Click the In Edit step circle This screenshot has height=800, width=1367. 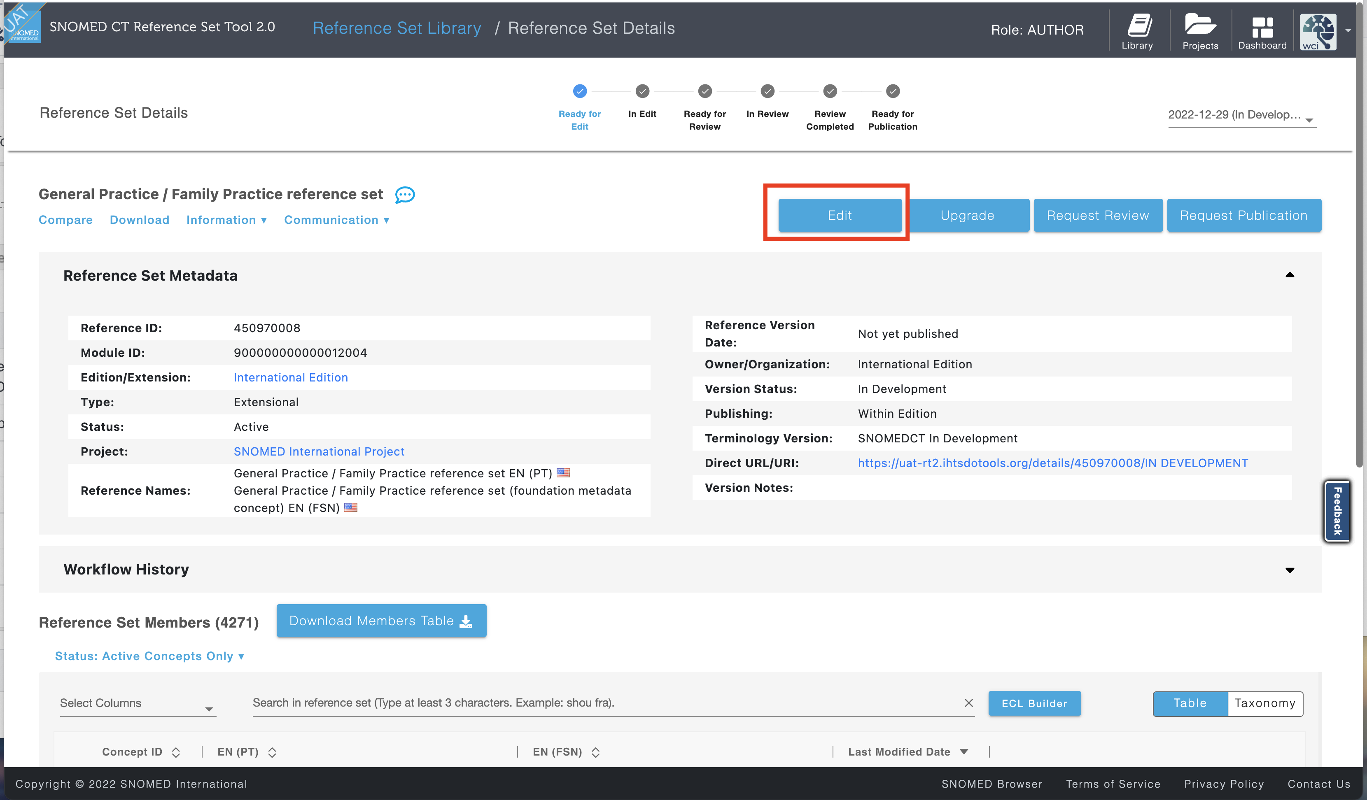[642, 91]
